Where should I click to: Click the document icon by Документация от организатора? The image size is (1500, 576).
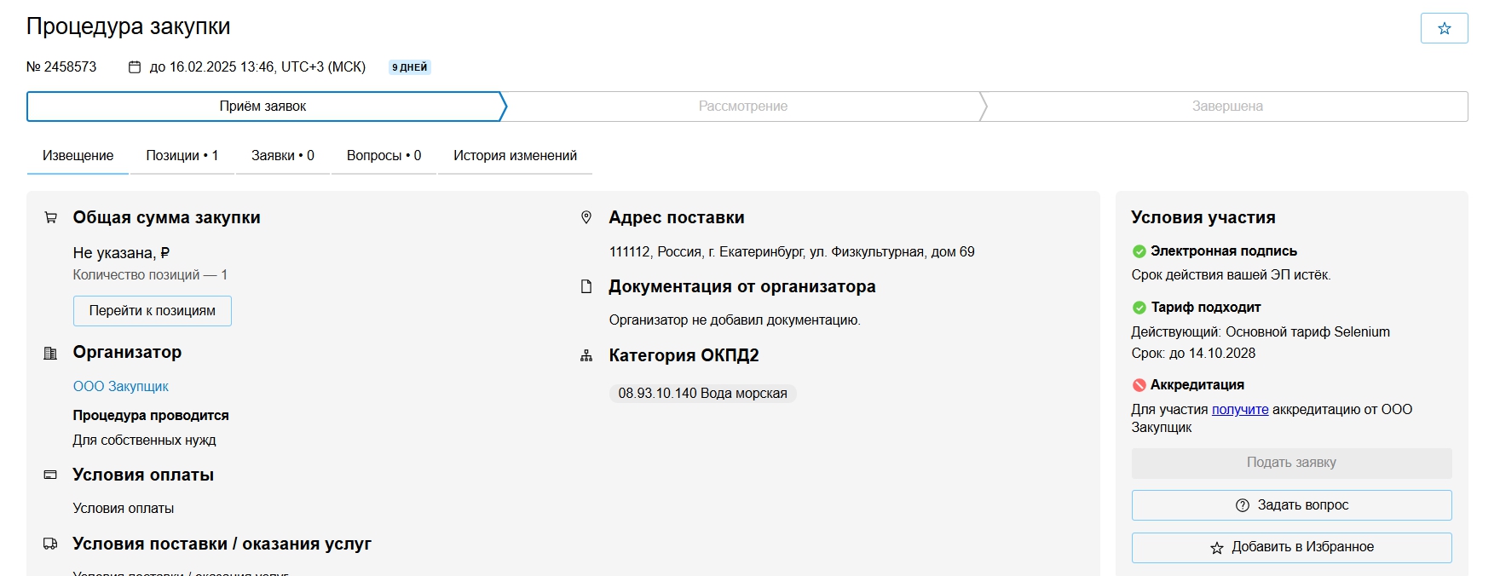click(586, 287)
